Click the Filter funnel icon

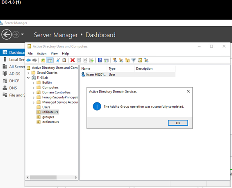134,60
